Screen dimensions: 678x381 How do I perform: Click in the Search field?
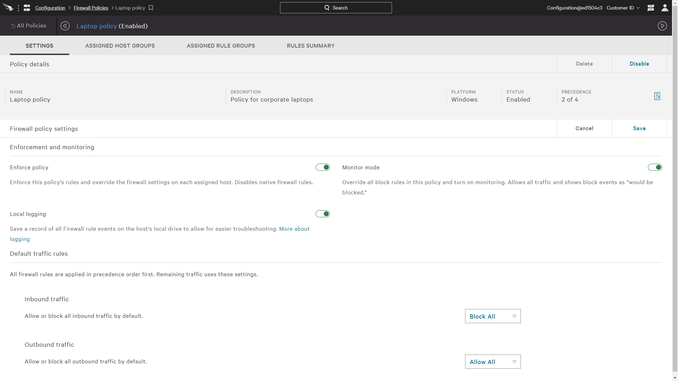click(x=335, y=8)
